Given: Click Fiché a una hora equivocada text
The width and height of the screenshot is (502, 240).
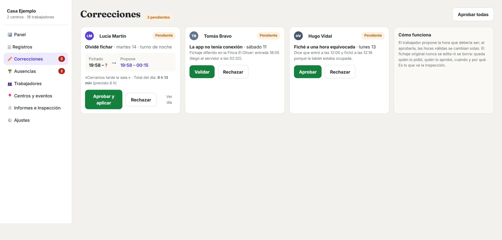Looking at the screenshot, I should pyautogui.click(x=324, y=47).
